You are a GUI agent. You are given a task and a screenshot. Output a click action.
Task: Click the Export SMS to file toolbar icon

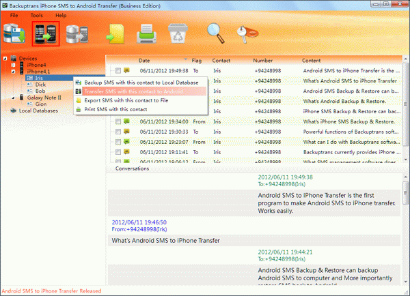[115, 33]
